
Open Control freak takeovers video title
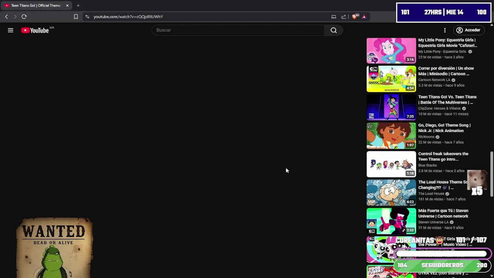[443, 156]
